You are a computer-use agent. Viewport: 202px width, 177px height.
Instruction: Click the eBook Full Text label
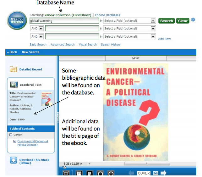point(31,85)
